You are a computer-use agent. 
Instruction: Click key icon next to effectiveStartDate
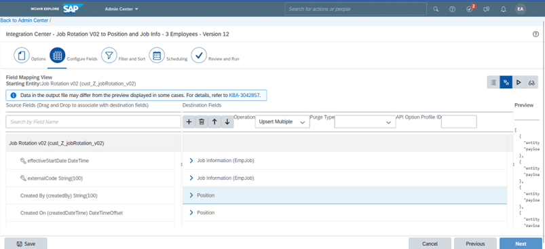23,161
